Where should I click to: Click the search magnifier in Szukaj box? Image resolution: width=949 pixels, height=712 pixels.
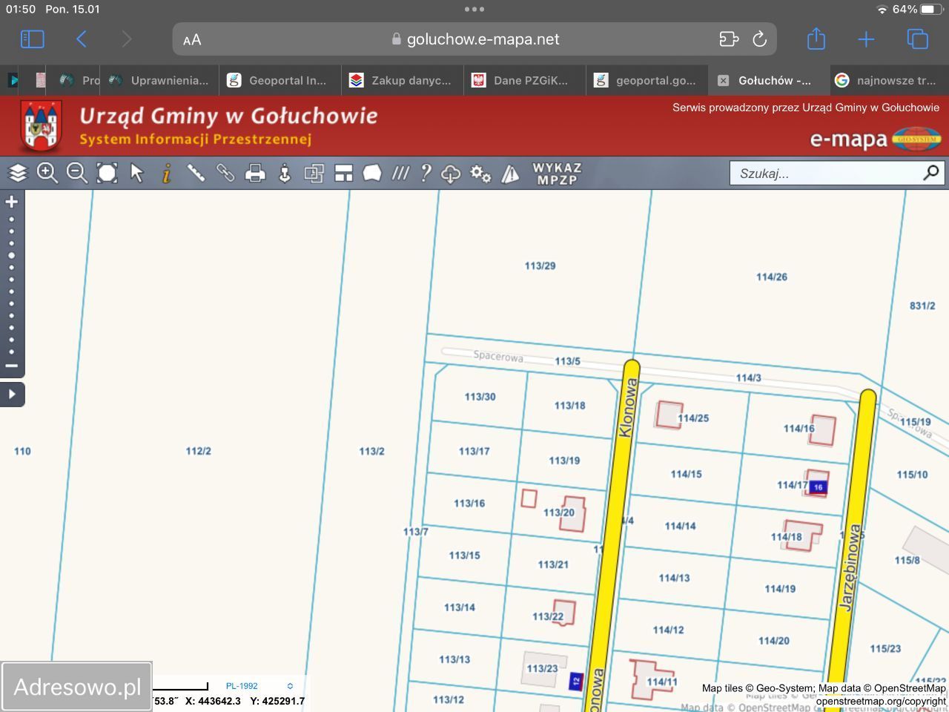[x=931, y=173]
